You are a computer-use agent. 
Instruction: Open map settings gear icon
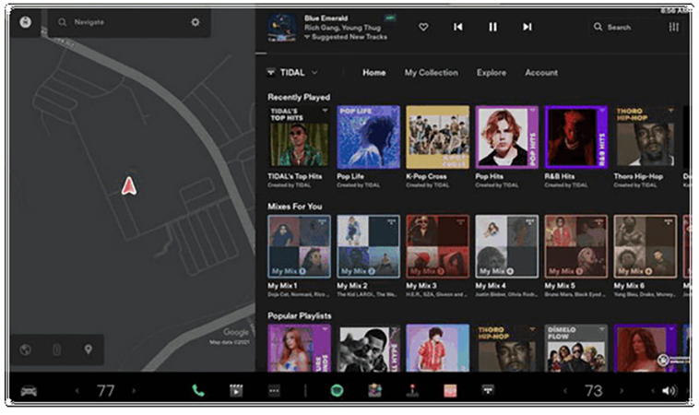[x=195, y=22]
